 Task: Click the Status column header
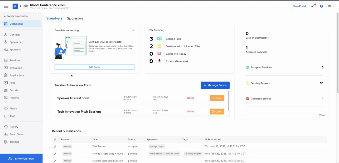point(132,140)
